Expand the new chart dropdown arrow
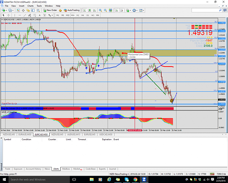Screen dimensions: 228x183 click(6, 10)
